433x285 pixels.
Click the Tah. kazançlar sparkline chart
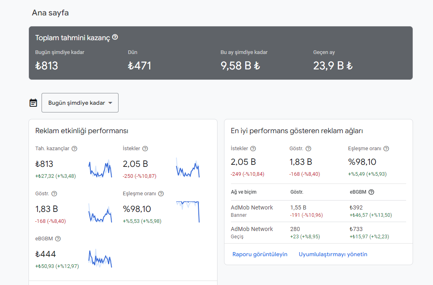click(100, 168)
